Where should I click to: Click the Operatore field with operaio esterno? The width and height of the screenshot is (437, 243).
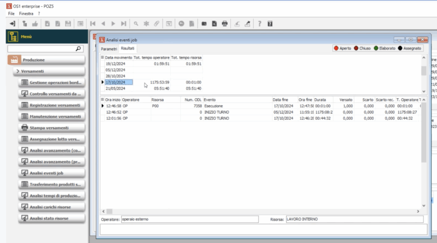tap(190, 219)
